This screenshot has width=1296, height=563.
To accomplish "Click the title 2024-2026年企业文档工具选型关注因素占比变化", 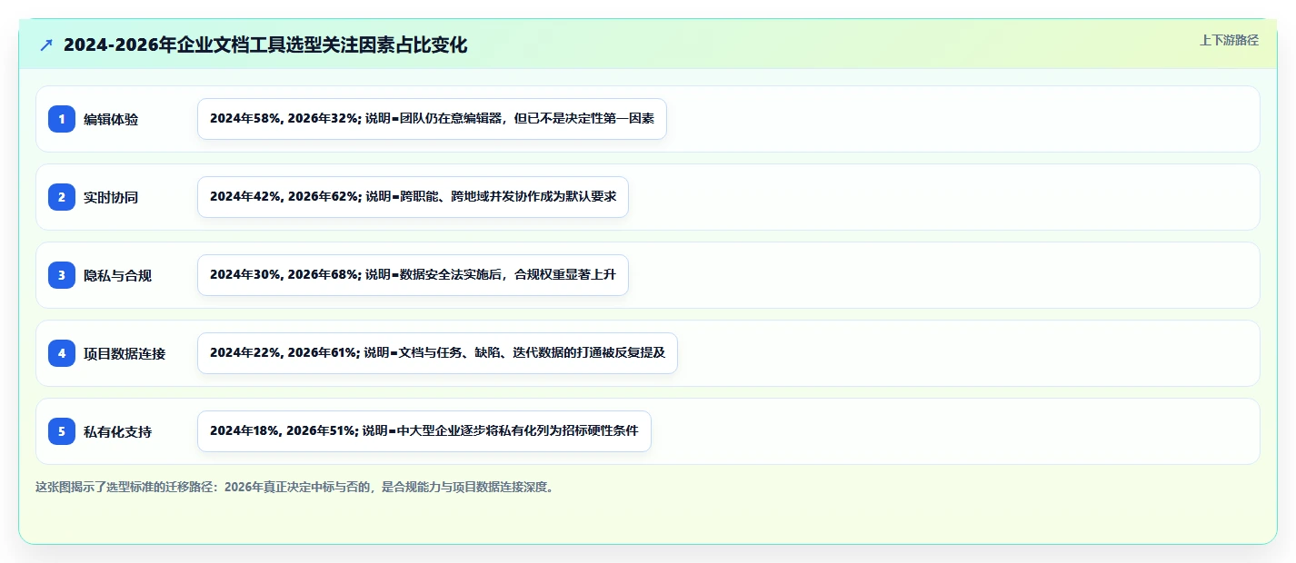I will (265, 45).
